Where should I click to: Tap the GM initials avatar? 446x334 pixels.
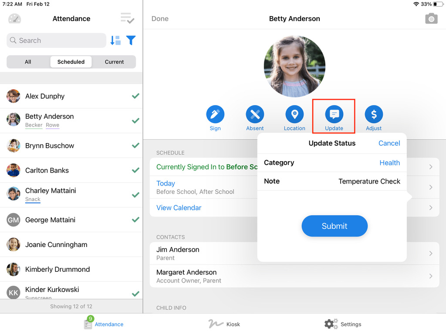pos(14,220)
